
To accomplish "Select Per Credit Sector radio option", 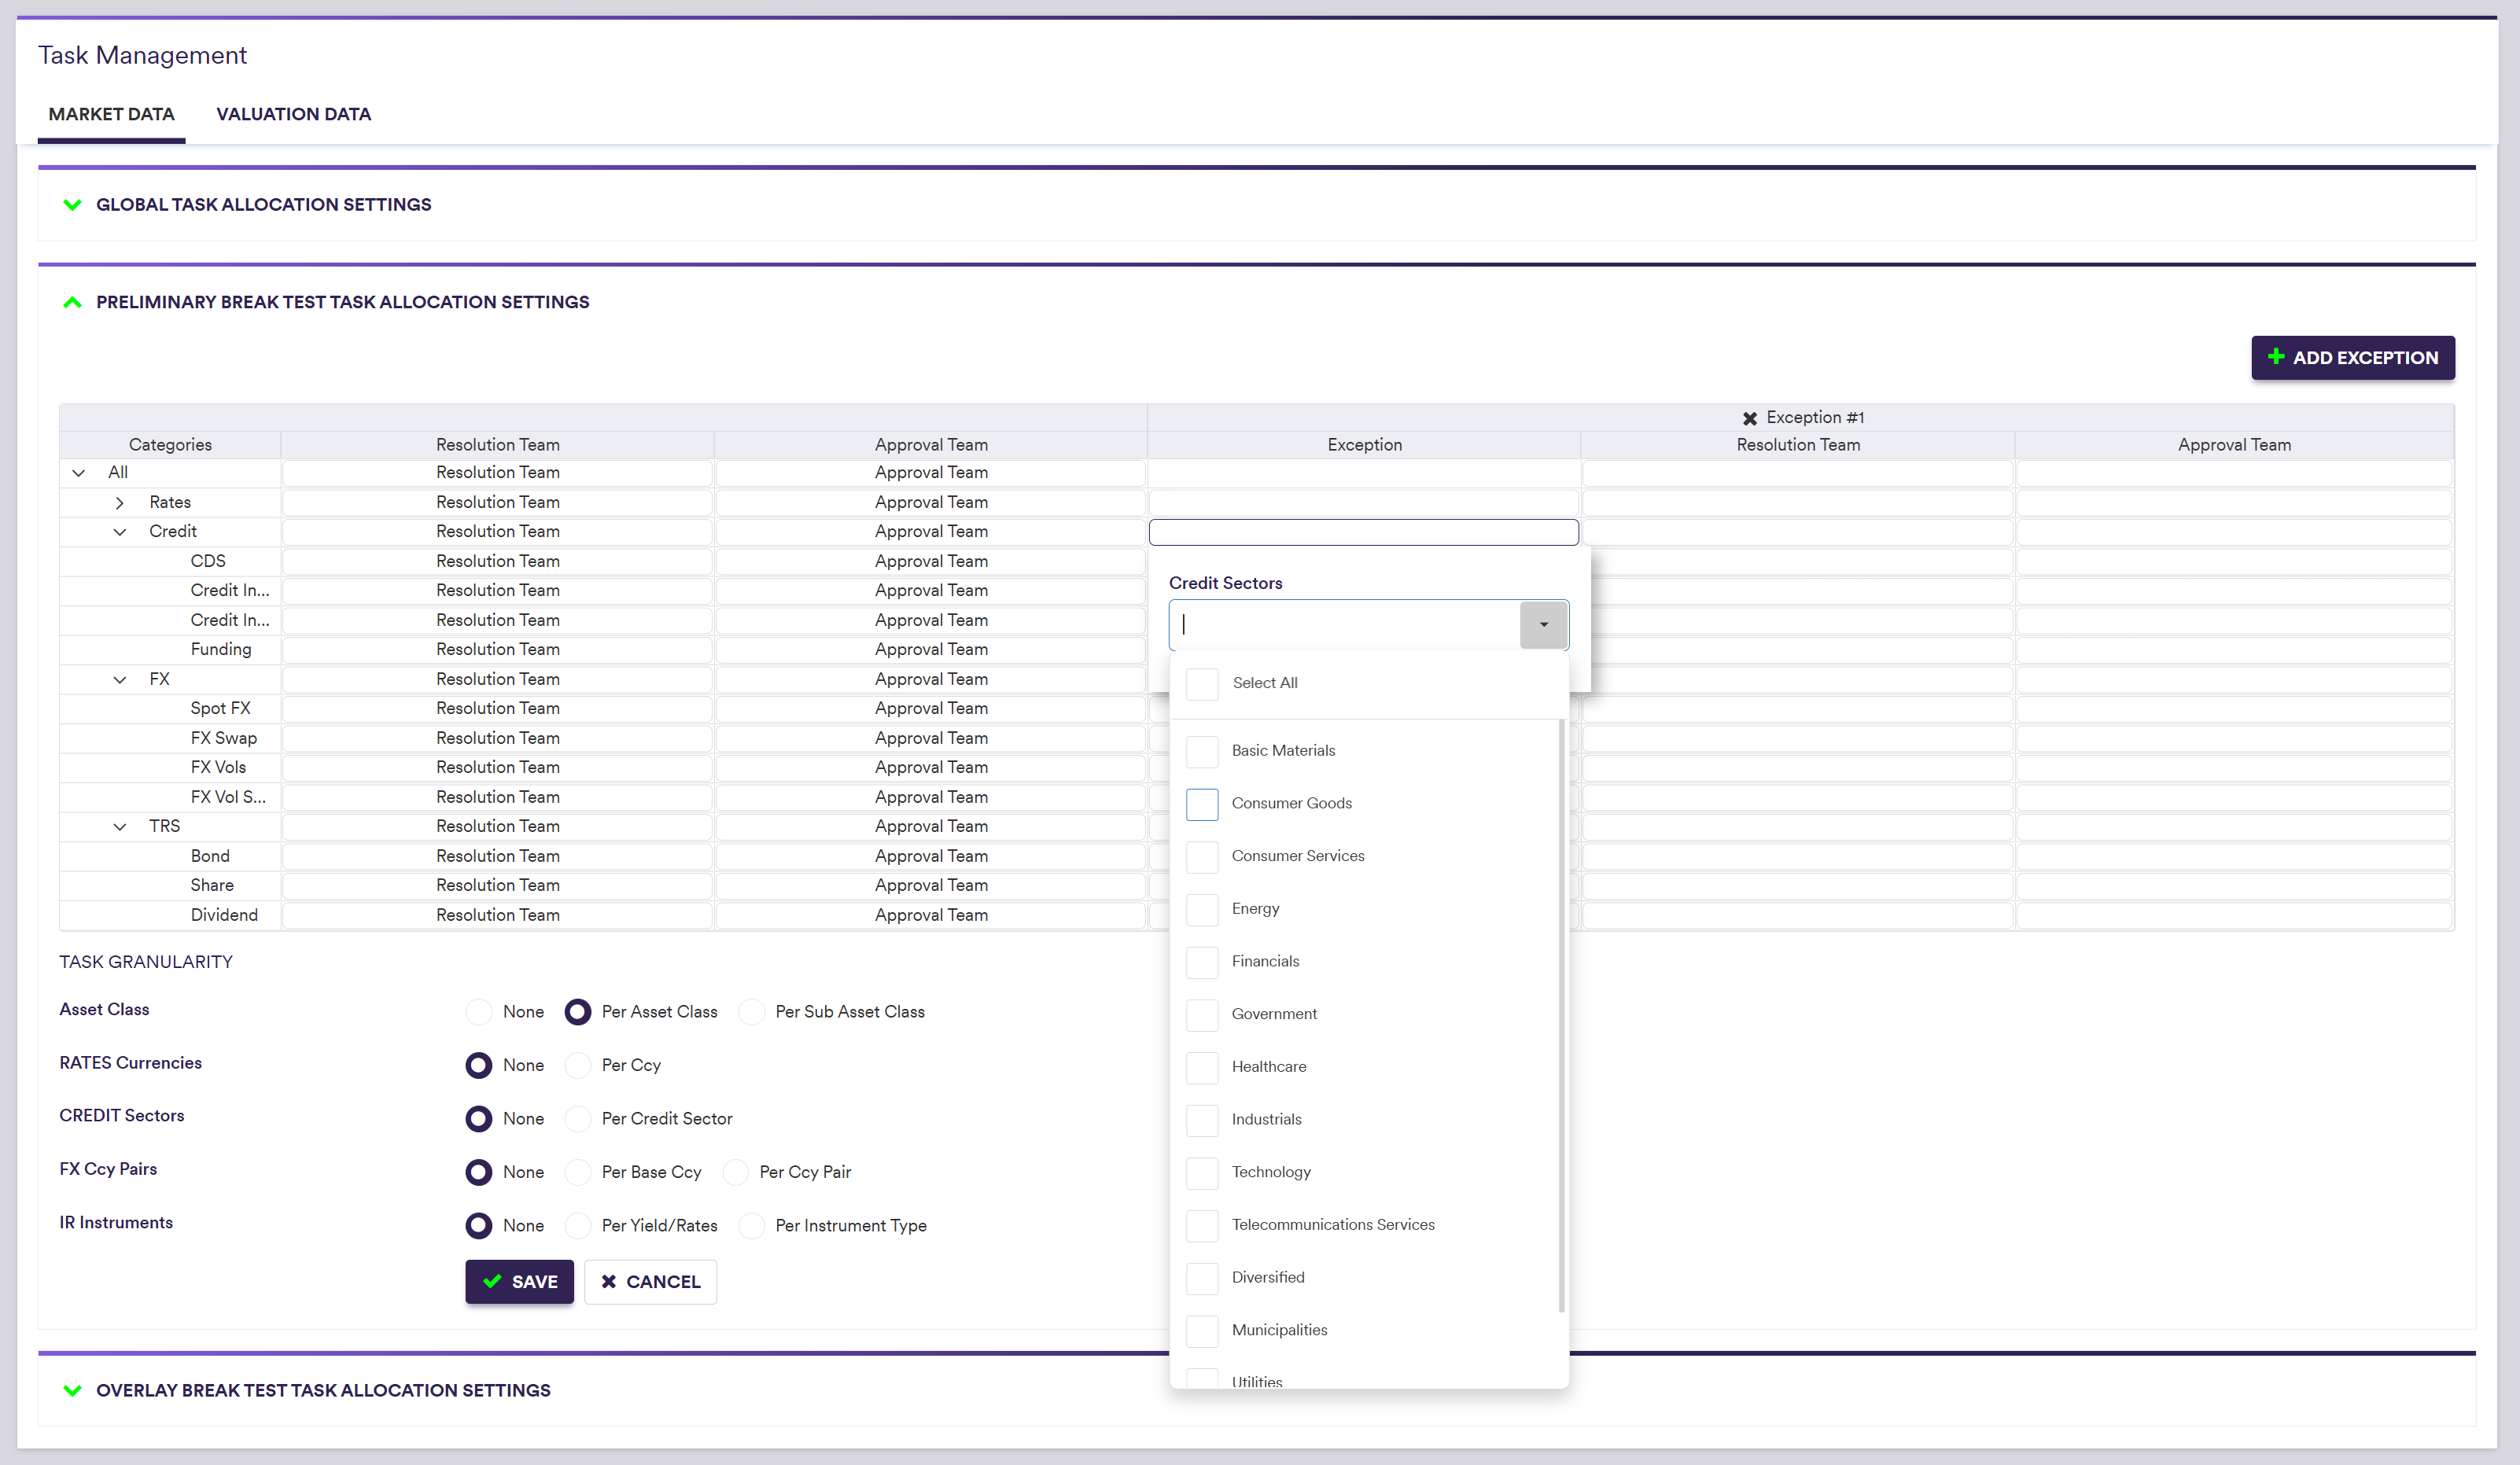I will [x=578, y=1118].
